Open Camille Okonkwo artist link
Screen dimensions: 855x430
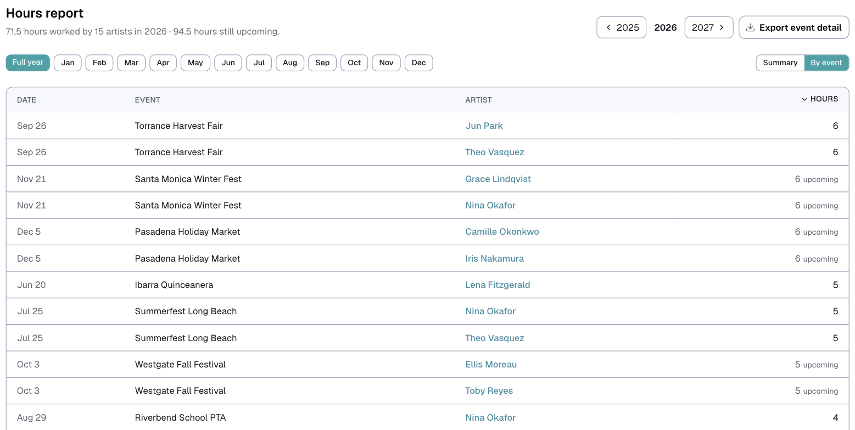[502, 231]
